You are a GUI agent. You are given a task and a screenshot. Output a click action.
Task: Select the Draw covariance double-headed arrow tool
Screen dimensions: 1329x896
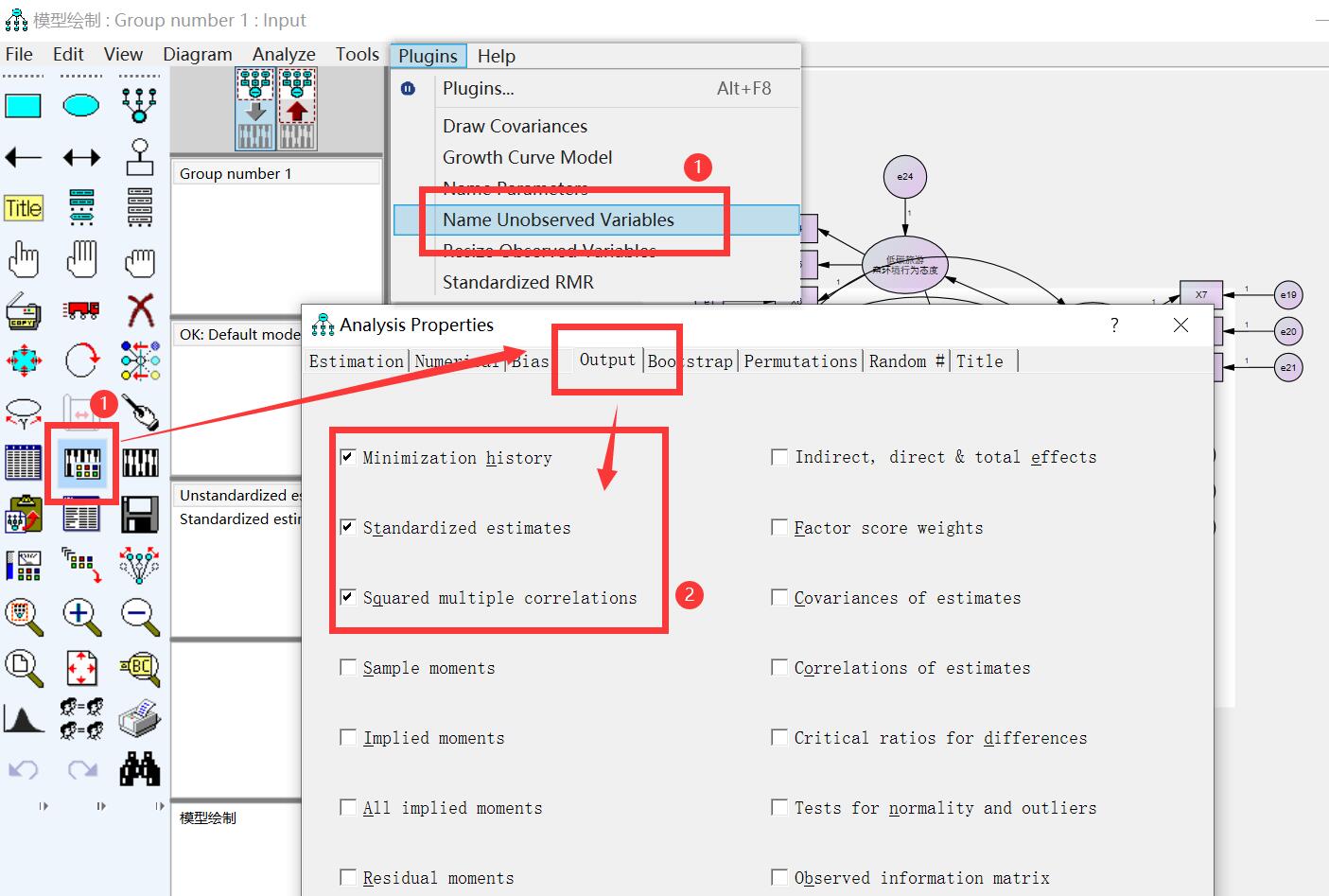[81, 157]
